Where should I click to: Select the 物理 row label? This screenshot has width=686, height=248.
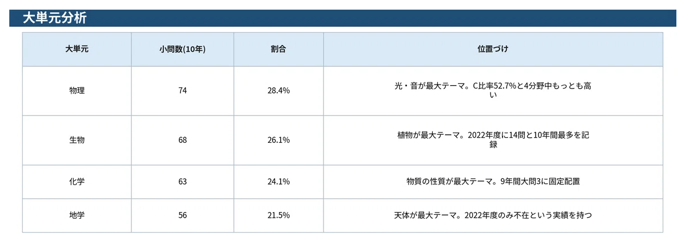pos(77,91)
